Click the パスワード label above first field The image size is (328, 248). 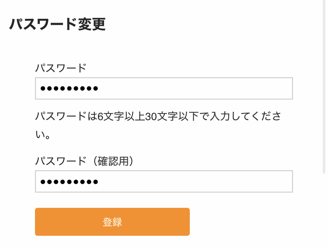pos(61,68)
